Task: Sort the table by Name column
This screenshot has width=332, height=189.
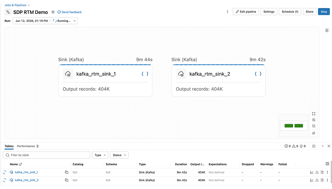Action: (16, 164)
